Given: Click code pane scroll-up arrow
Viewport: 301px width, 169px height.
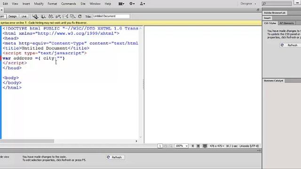Looking at the screenshot, I should click(141, 28).
